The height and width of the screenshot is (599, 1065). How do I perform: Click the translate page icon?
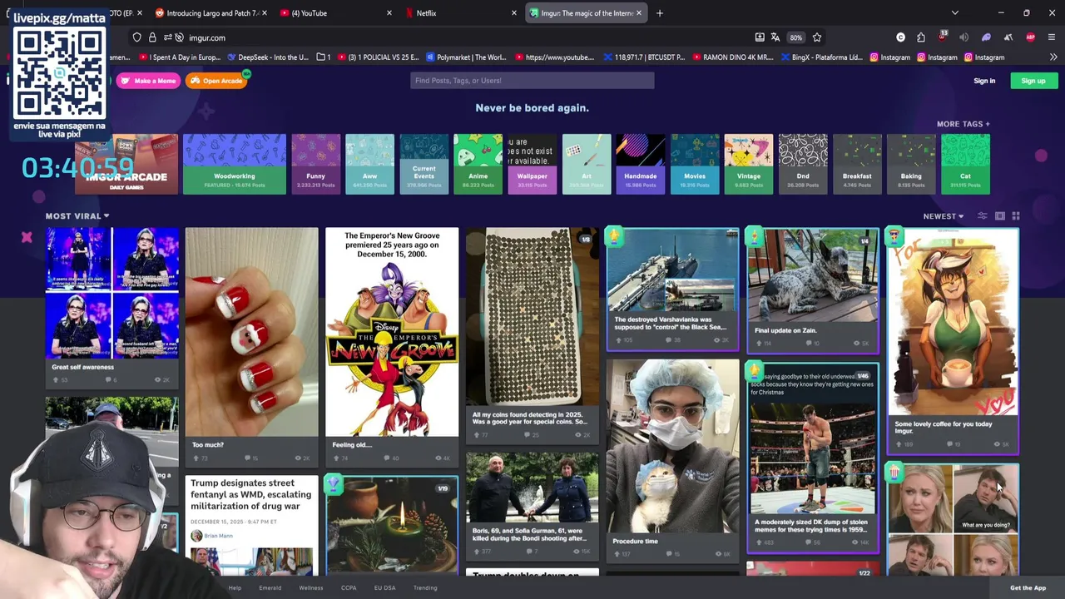(775, 37)
